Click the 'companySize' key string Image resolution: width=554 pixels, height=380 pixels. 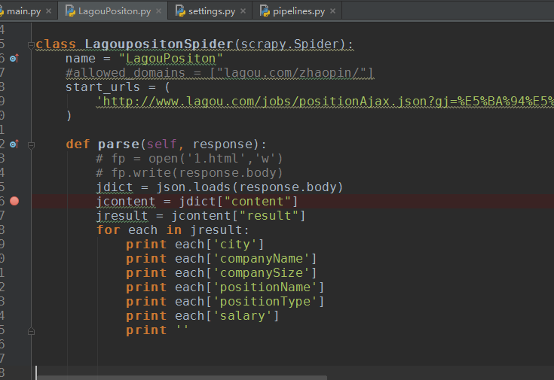[261, 273]
